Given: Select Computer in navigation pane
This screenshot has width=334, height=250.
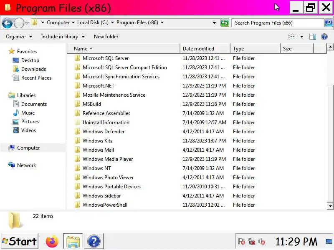Looking at the screenshot, I should 28,148.
